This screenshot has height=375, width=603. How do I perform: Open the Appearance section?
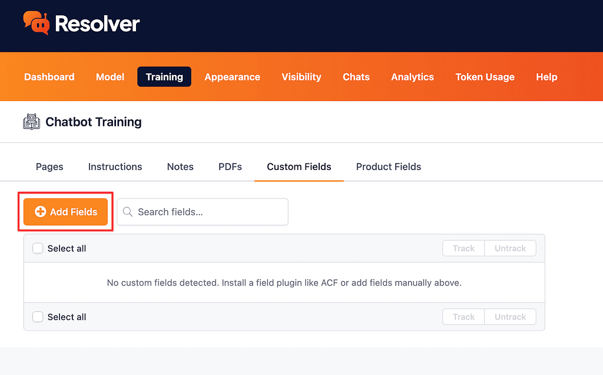pyautogui.click(x=232, y=77)
